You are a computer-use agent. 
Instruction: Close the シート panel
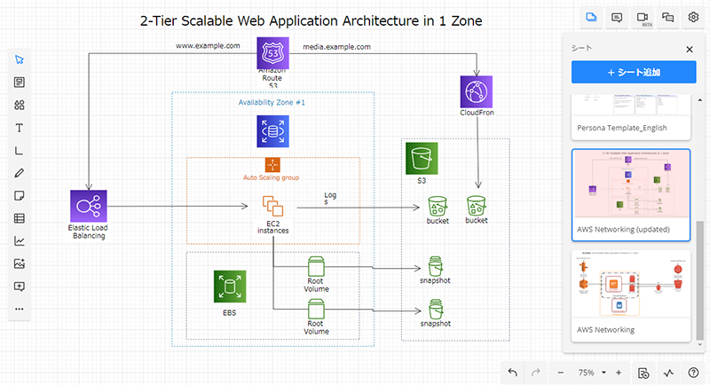(690, 50)
